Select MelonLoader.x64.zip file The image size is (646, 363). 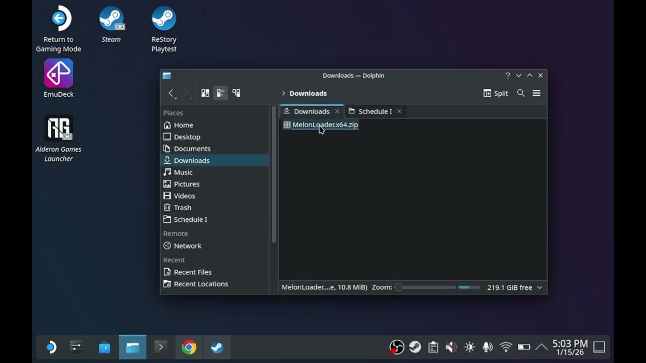tap(325, 125)
